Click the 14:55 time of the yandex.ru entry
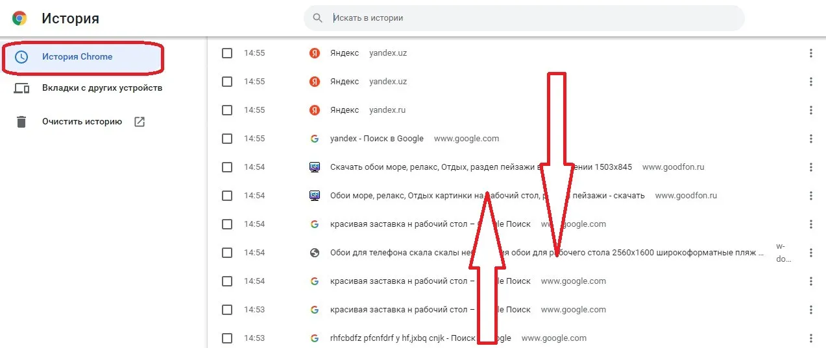This screenshot has height=348, width=826. pos(254,110)
